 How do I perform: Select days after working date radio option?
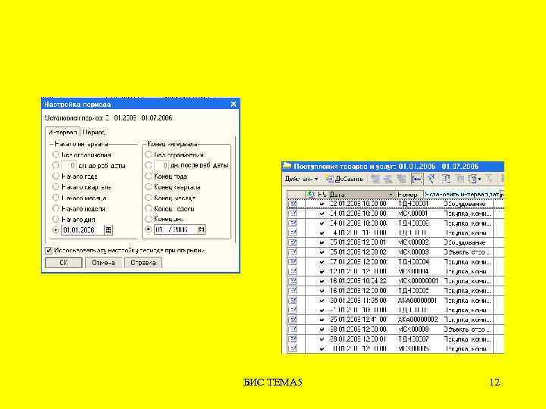tap(149, 165)
